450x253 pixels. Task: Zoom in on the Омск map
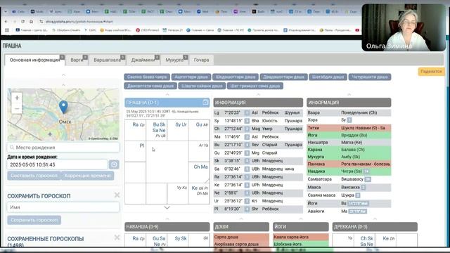click(17, 98)
